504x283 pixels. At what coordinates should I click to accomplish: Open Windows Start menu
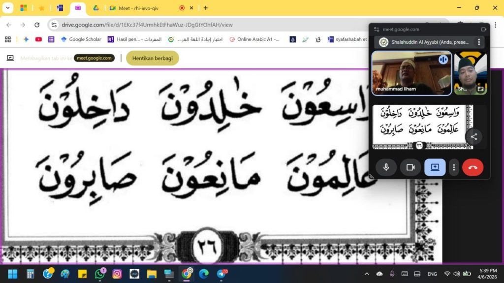[12, 274]
